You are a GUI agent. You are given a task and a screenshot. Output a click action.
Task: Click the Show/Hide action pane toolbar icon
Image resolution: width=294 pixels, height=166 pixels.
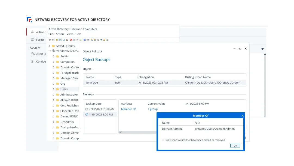click(x=88, y=40)
